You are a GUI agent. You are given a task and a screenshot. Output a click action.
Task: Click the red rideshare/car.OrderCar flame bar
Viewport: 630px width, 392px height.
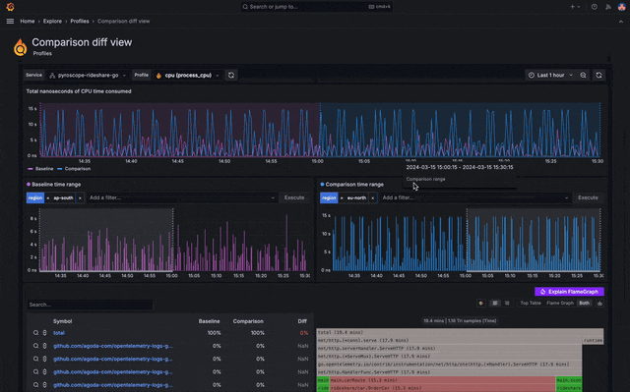click(x=442, y=388)
